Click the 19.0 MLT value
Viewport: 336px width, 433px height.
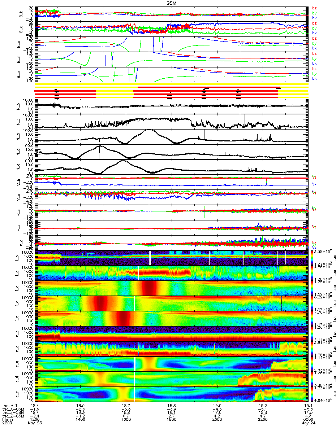click(x=217, y=405)
